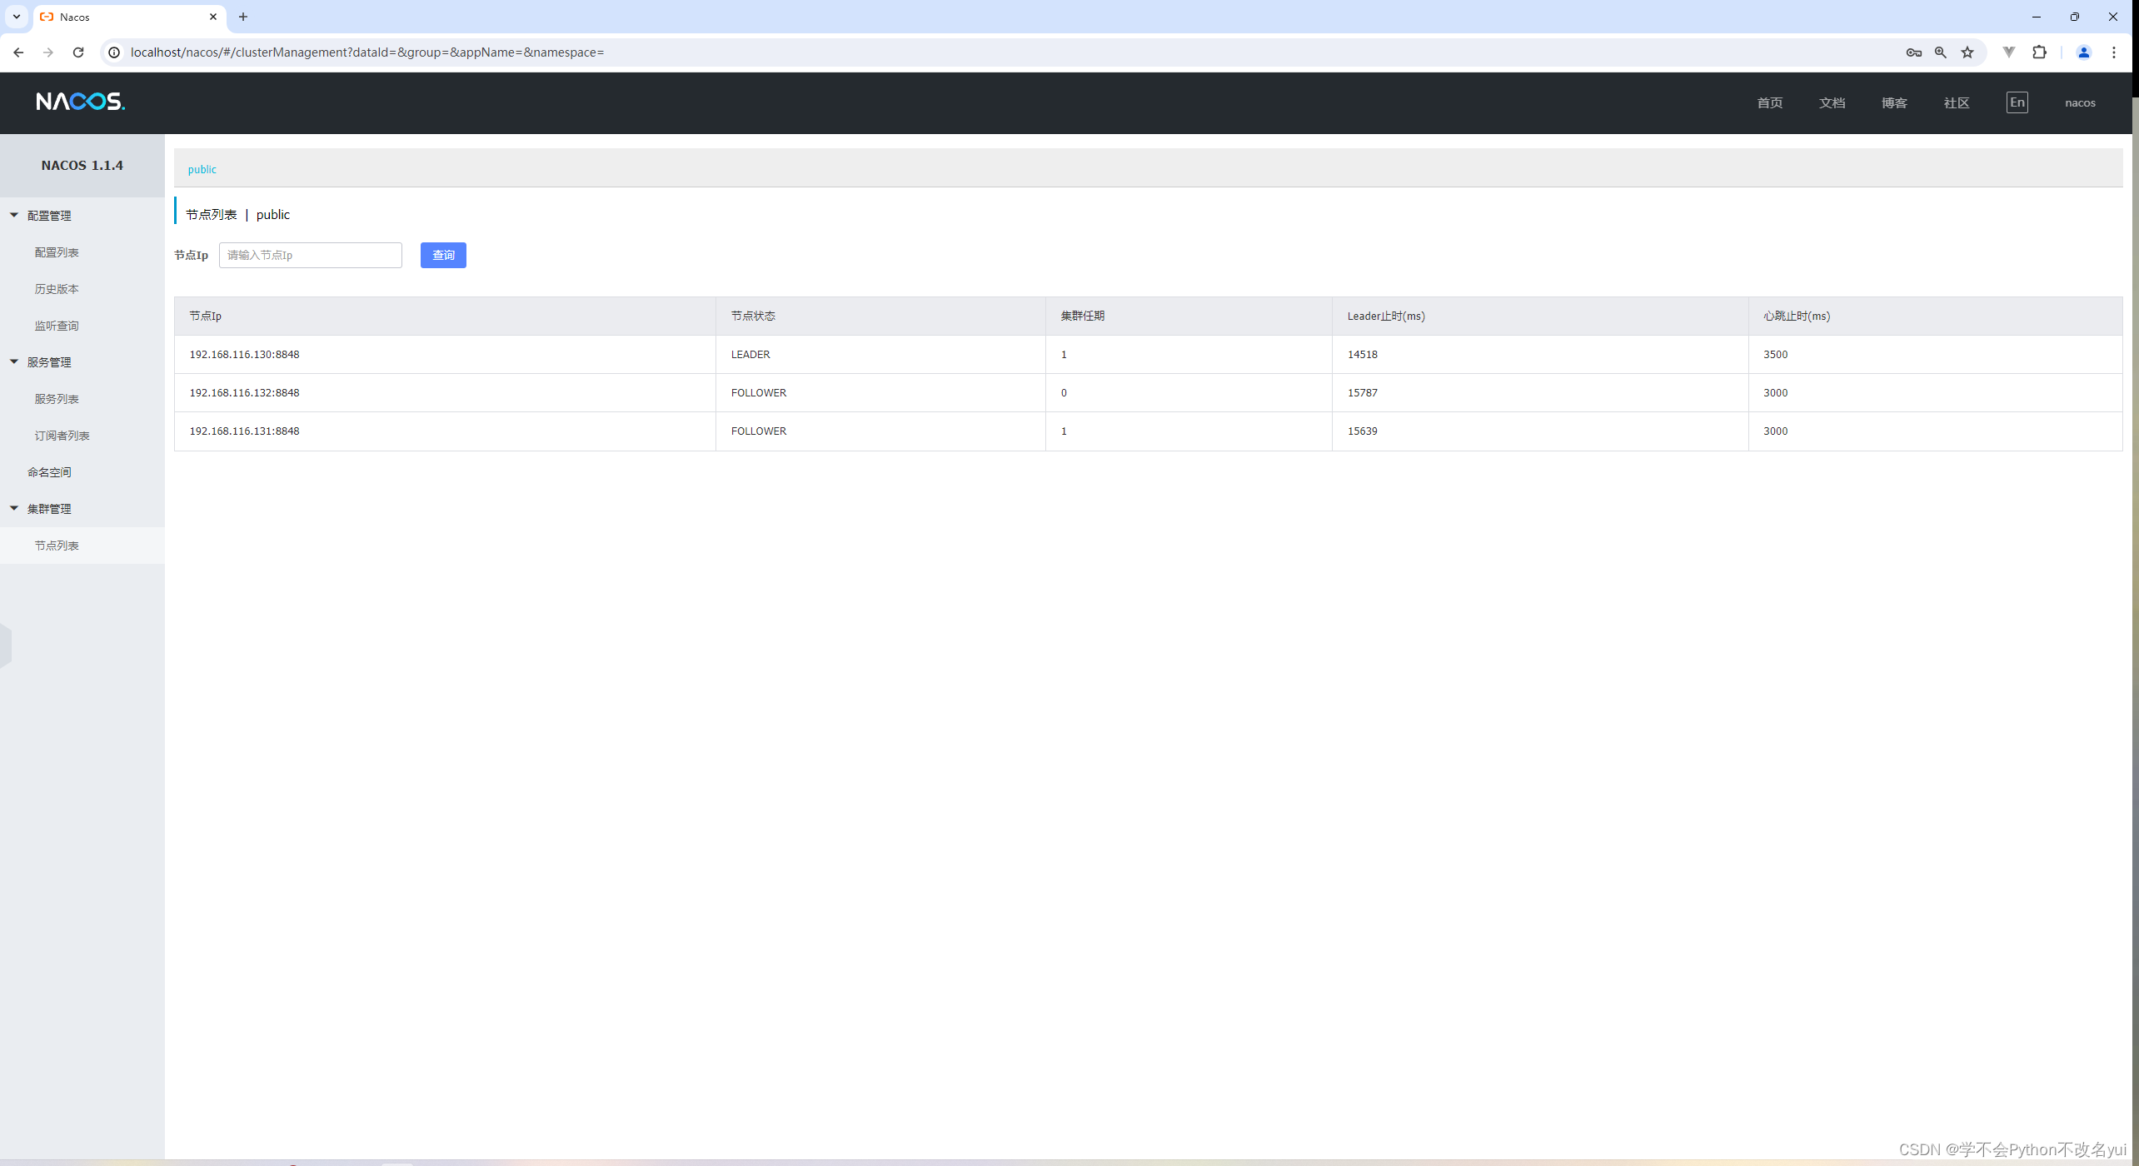Click the Nacos logo in the header
The height and width of the screenshot is (1166, 2139).
[79, 101]
